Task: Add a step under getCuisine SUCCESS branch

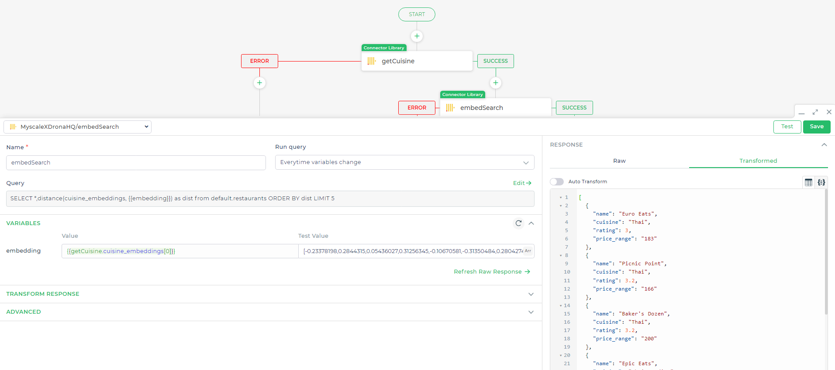Action: click(495, 83)
